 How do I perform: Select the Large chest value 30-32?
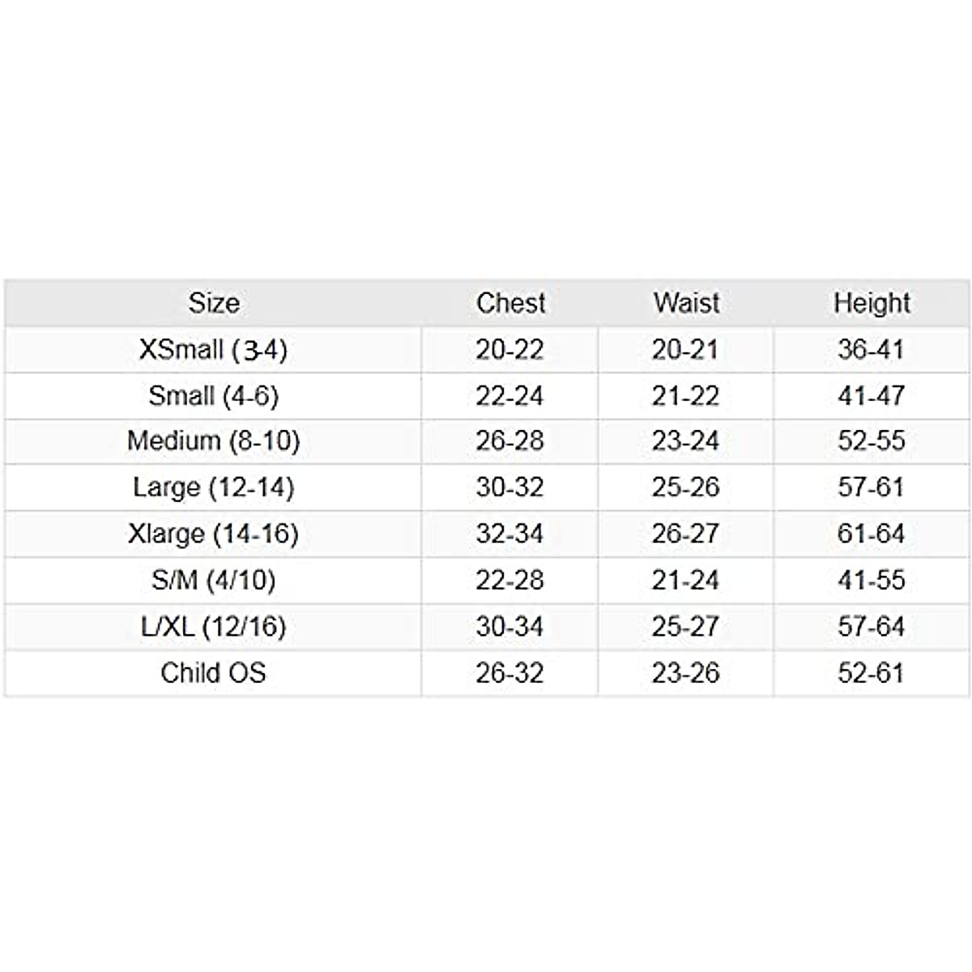coord(509,488)
